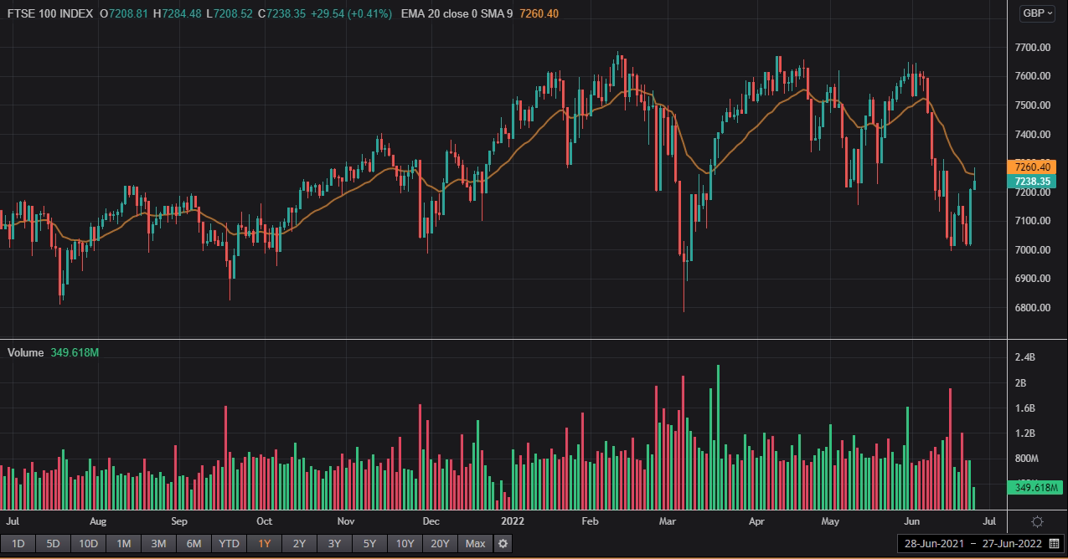Click the 6800.00 price axis label

[1033, 308]
